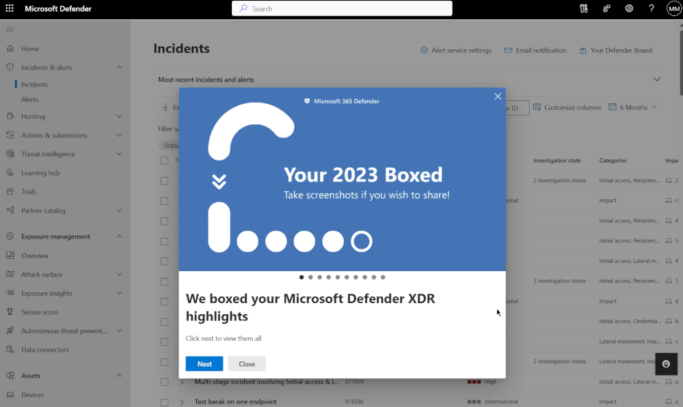The width and height of the screenshot is (683, 407).
Task: Click the Actions & submissions icon
Action: point(10,135)
